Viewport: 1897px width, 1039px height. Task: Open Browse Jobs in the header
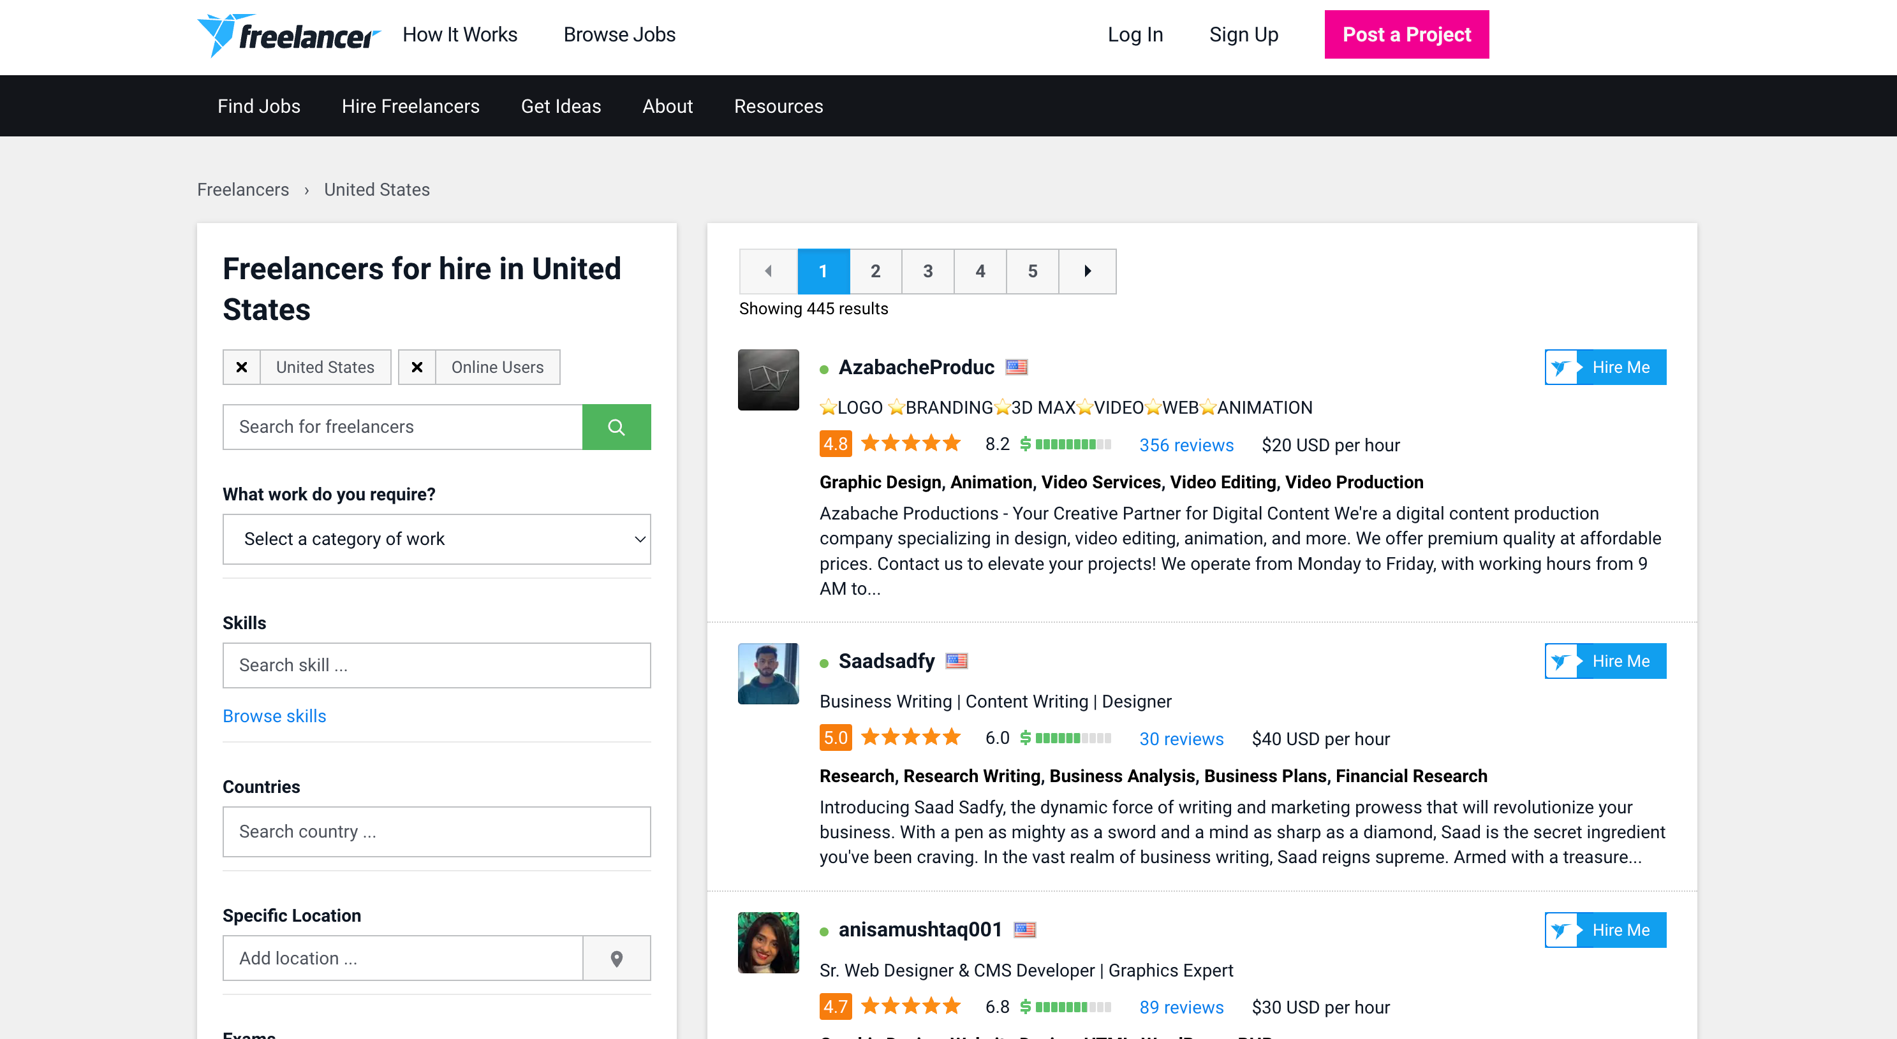(619, 34)
